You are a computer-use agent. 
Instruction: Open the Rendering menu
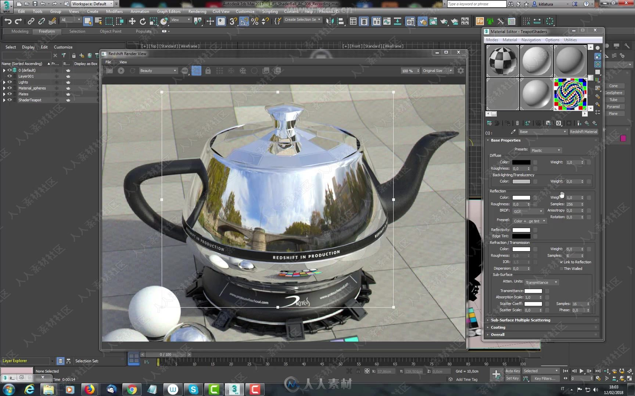click(x=197, y=11)
